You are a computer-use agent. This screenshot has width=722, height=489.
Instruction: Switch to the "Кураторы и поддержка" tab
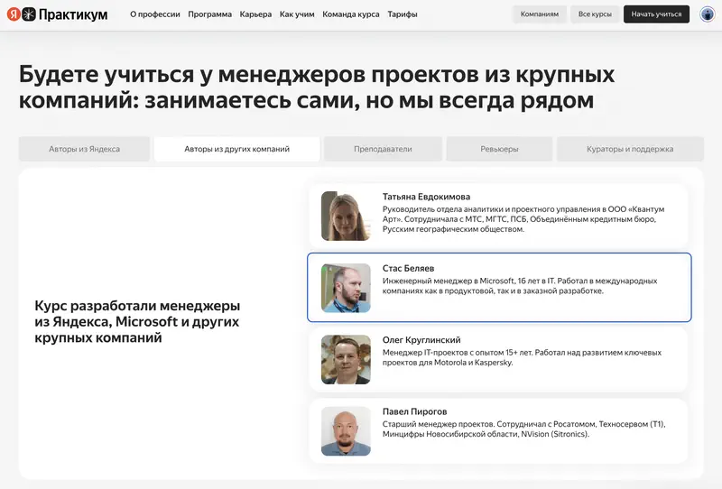point(630,149)
